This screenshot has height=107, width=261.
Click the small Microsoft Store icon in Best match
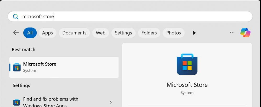pyautogui.click(x=17, y=67)
